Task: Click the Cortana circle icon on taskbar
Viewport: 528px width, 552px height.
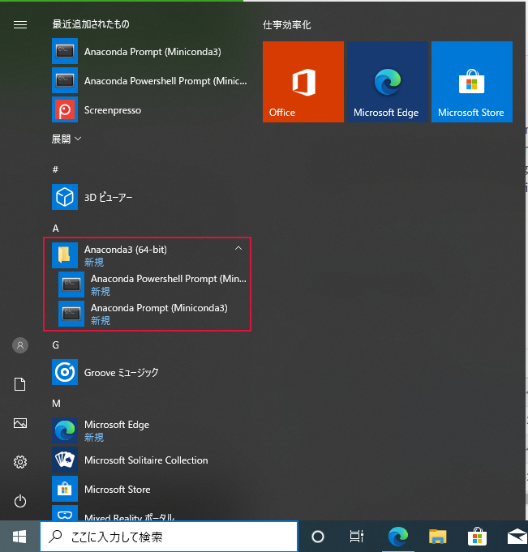Action: coord(318,537)
